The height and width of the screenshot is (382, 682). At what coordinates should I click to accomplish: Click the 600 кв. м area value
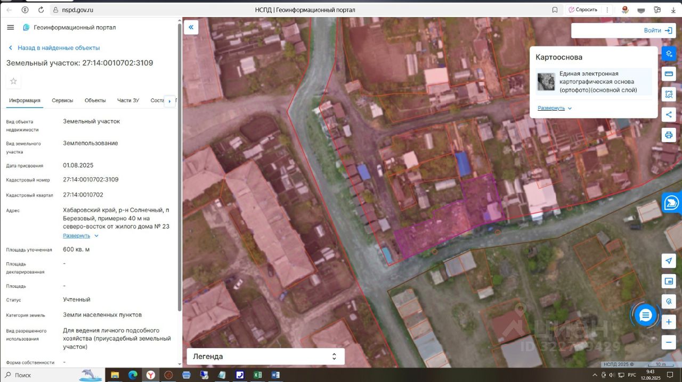(76, 250)
